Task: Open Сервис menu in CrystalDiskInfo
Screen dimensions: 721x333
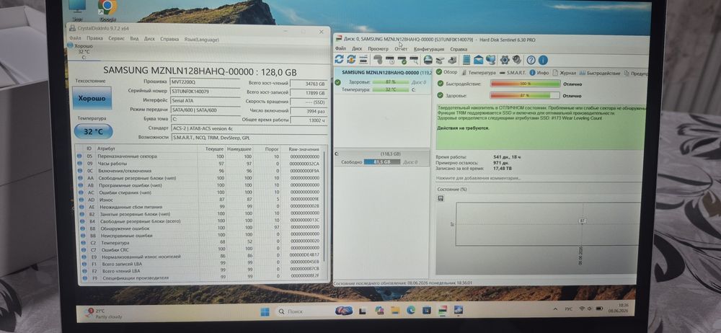Action: [117, 39]
